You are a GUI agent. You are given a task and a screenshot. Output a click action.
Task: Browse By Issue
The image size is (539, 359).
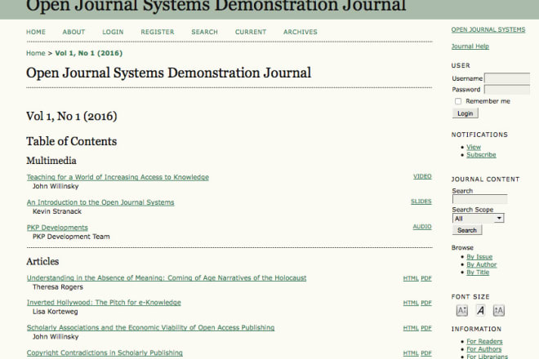pyautogui.click(x=479, y=257)
